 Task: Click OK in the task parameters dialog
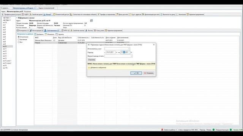coord(136,73)
